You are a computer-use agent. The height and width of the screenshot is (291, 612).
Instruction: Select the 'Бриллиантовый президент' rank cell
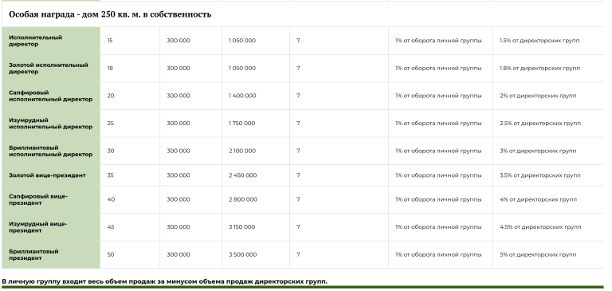click(51, 254)
